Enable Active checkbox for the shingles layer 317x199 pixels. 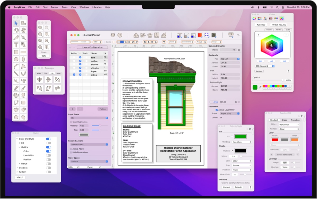[74, 68]
